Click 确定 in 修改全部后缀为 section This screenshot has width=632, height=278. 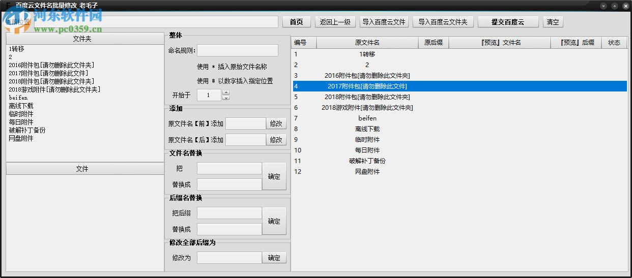(274, 258)
